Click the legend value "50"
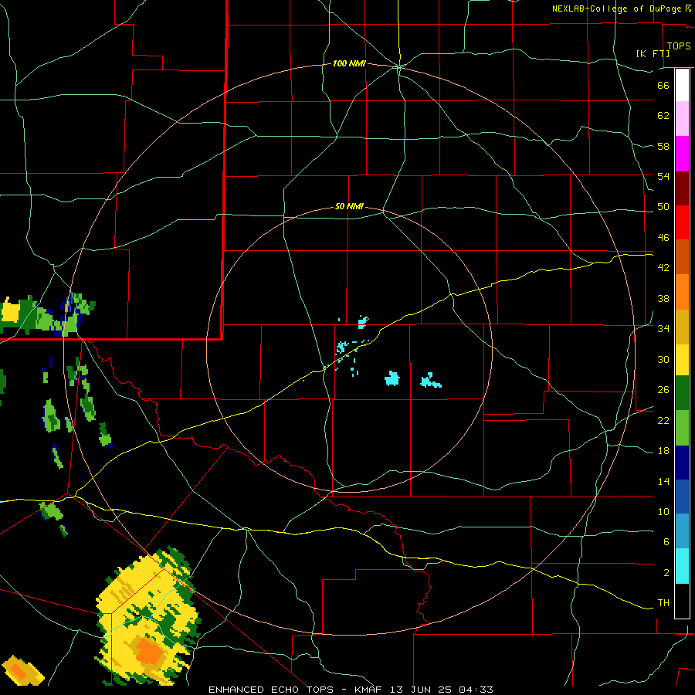Screen dimensions: 695x695 click(663, 207)
